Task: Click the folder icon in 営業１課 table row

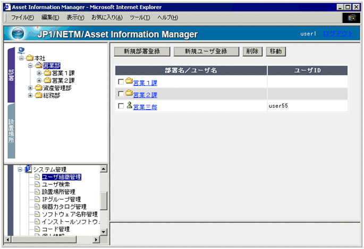Action: (x=129, y=81)
